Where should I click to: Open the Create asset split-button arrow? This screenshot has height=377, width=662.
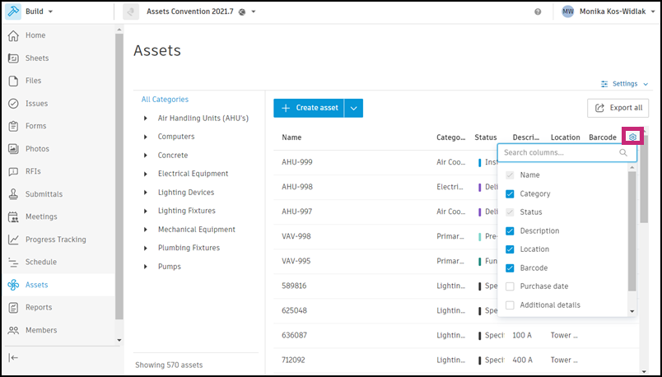[x=354, y=108]
